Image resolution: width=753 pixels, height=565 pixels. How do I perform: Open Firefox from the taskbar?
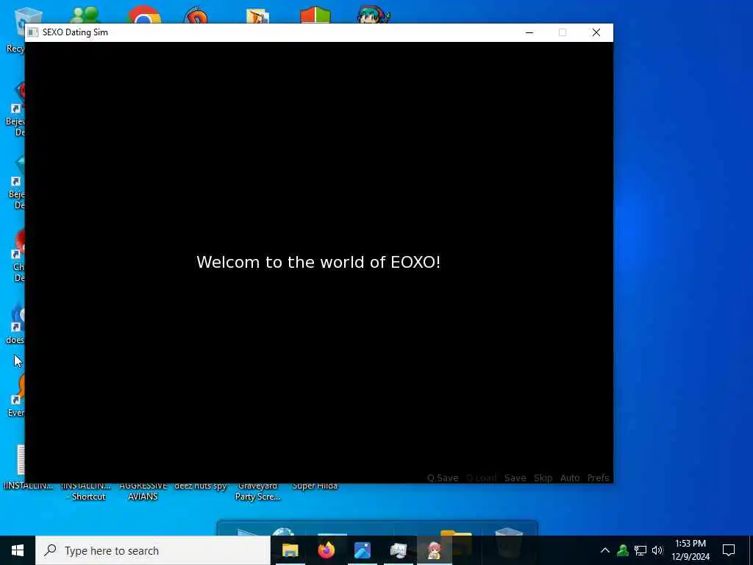326,550
